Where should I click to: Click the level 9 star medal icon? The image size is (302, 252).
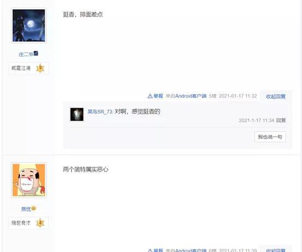(x=40, y=68)
